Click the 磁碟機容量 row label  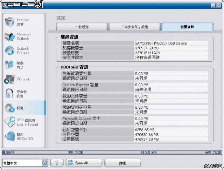point(73,48)
